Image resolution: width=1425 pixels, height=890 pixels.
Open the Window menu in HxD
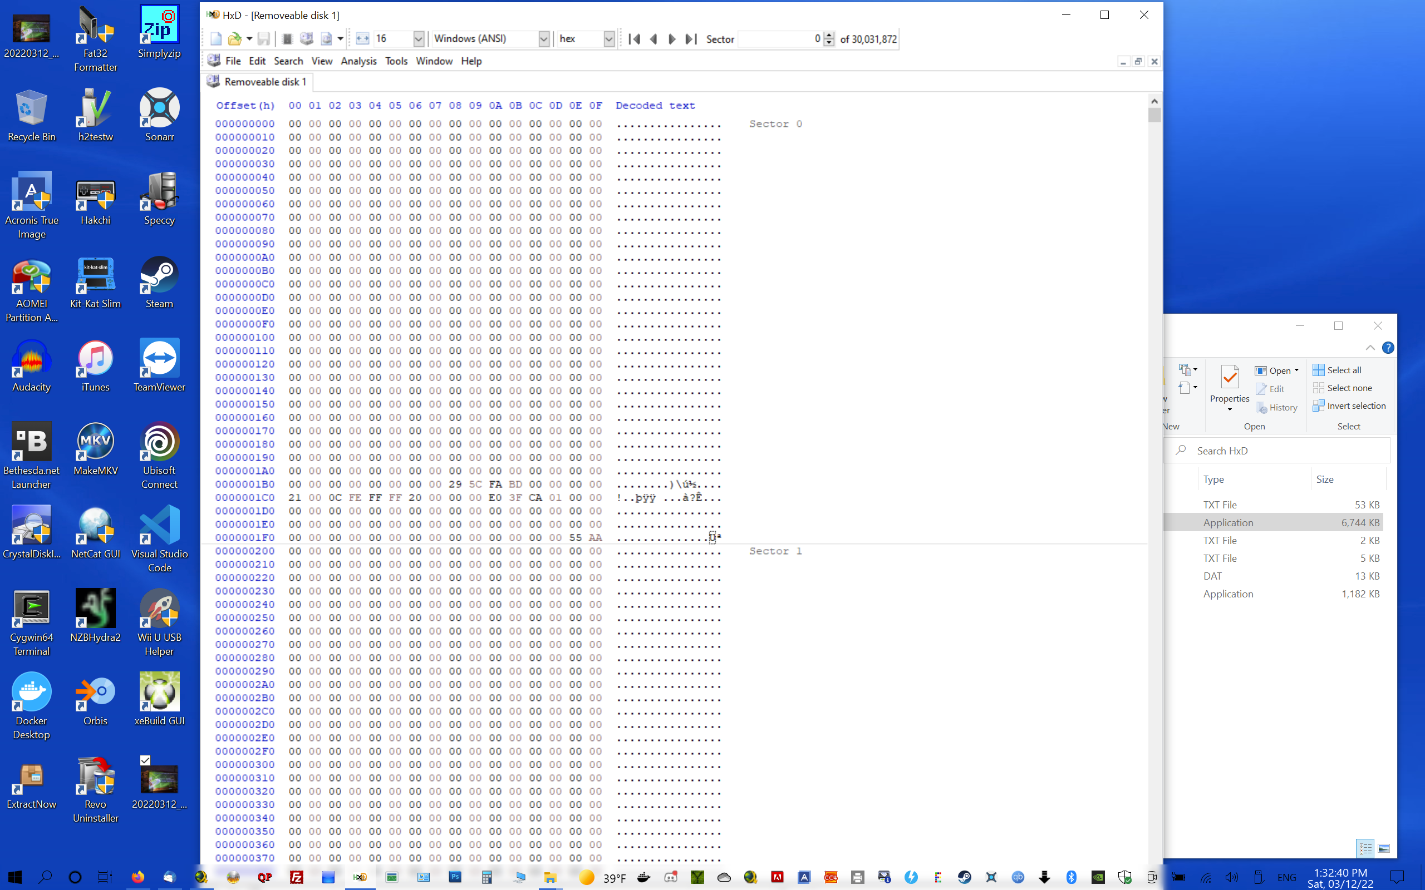click(434, 61)
